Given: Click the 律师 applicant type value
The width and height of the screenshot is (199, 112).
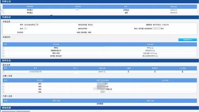Looking at the screenshot, I should tap(90, 33).
